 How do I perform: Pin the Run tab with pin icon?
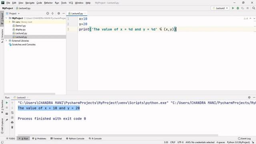coord(7,120)
